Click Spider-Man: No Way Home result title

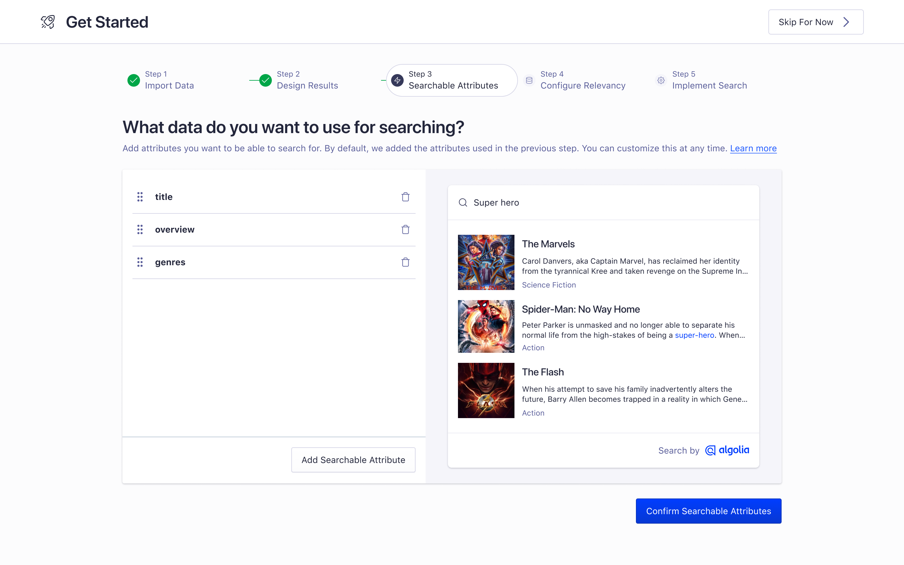pos(580,309)
